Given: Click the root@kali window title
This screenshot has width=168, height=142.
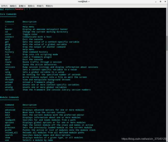Looking at the screenshot, I should pyautogui.click(x=84, y=2).
